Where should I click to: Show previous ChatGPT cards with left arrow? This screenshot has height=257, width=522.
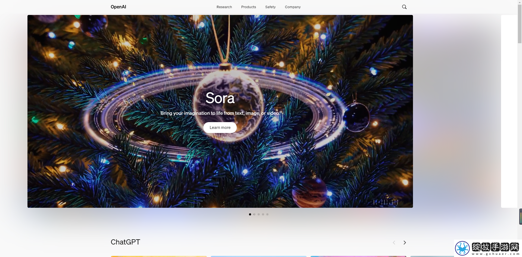coord(394,243)
